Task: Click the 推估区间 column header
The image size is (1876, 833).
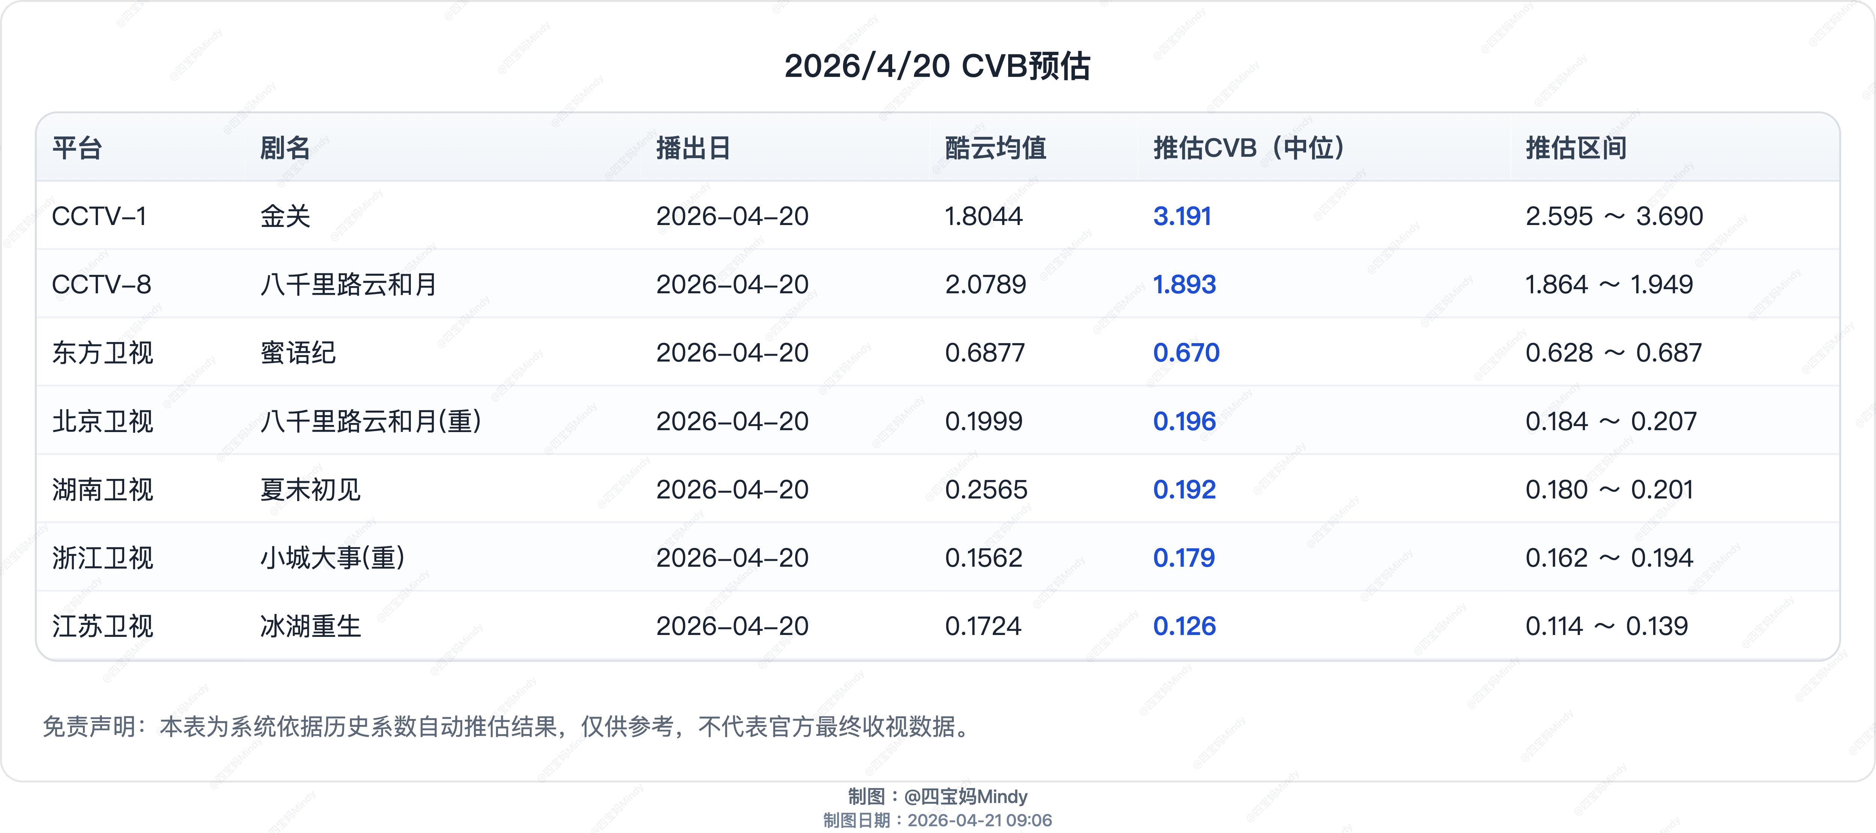Action: pyautogui.click(x=1575, y=148)
